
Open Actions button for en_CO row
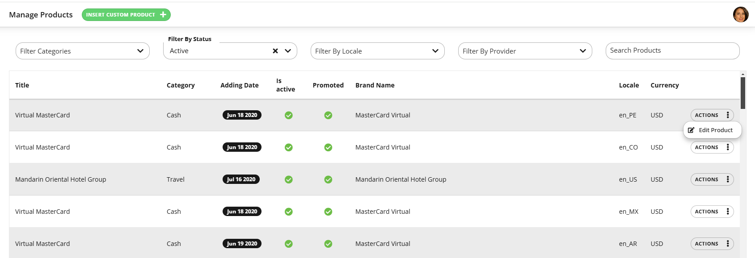pos(712,147)
